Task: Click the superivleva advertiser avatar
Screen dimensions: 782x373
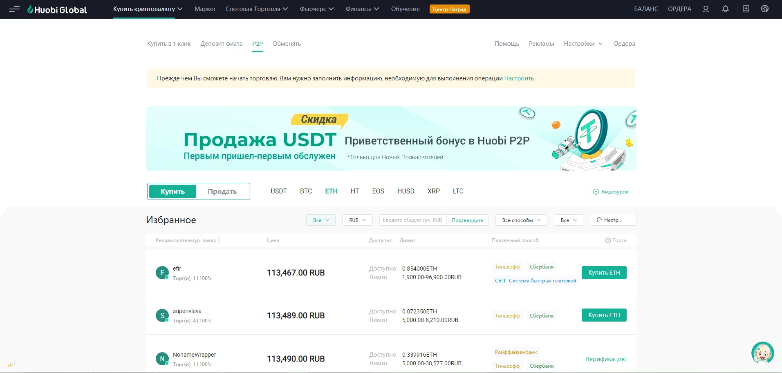Action: (162, 315)
